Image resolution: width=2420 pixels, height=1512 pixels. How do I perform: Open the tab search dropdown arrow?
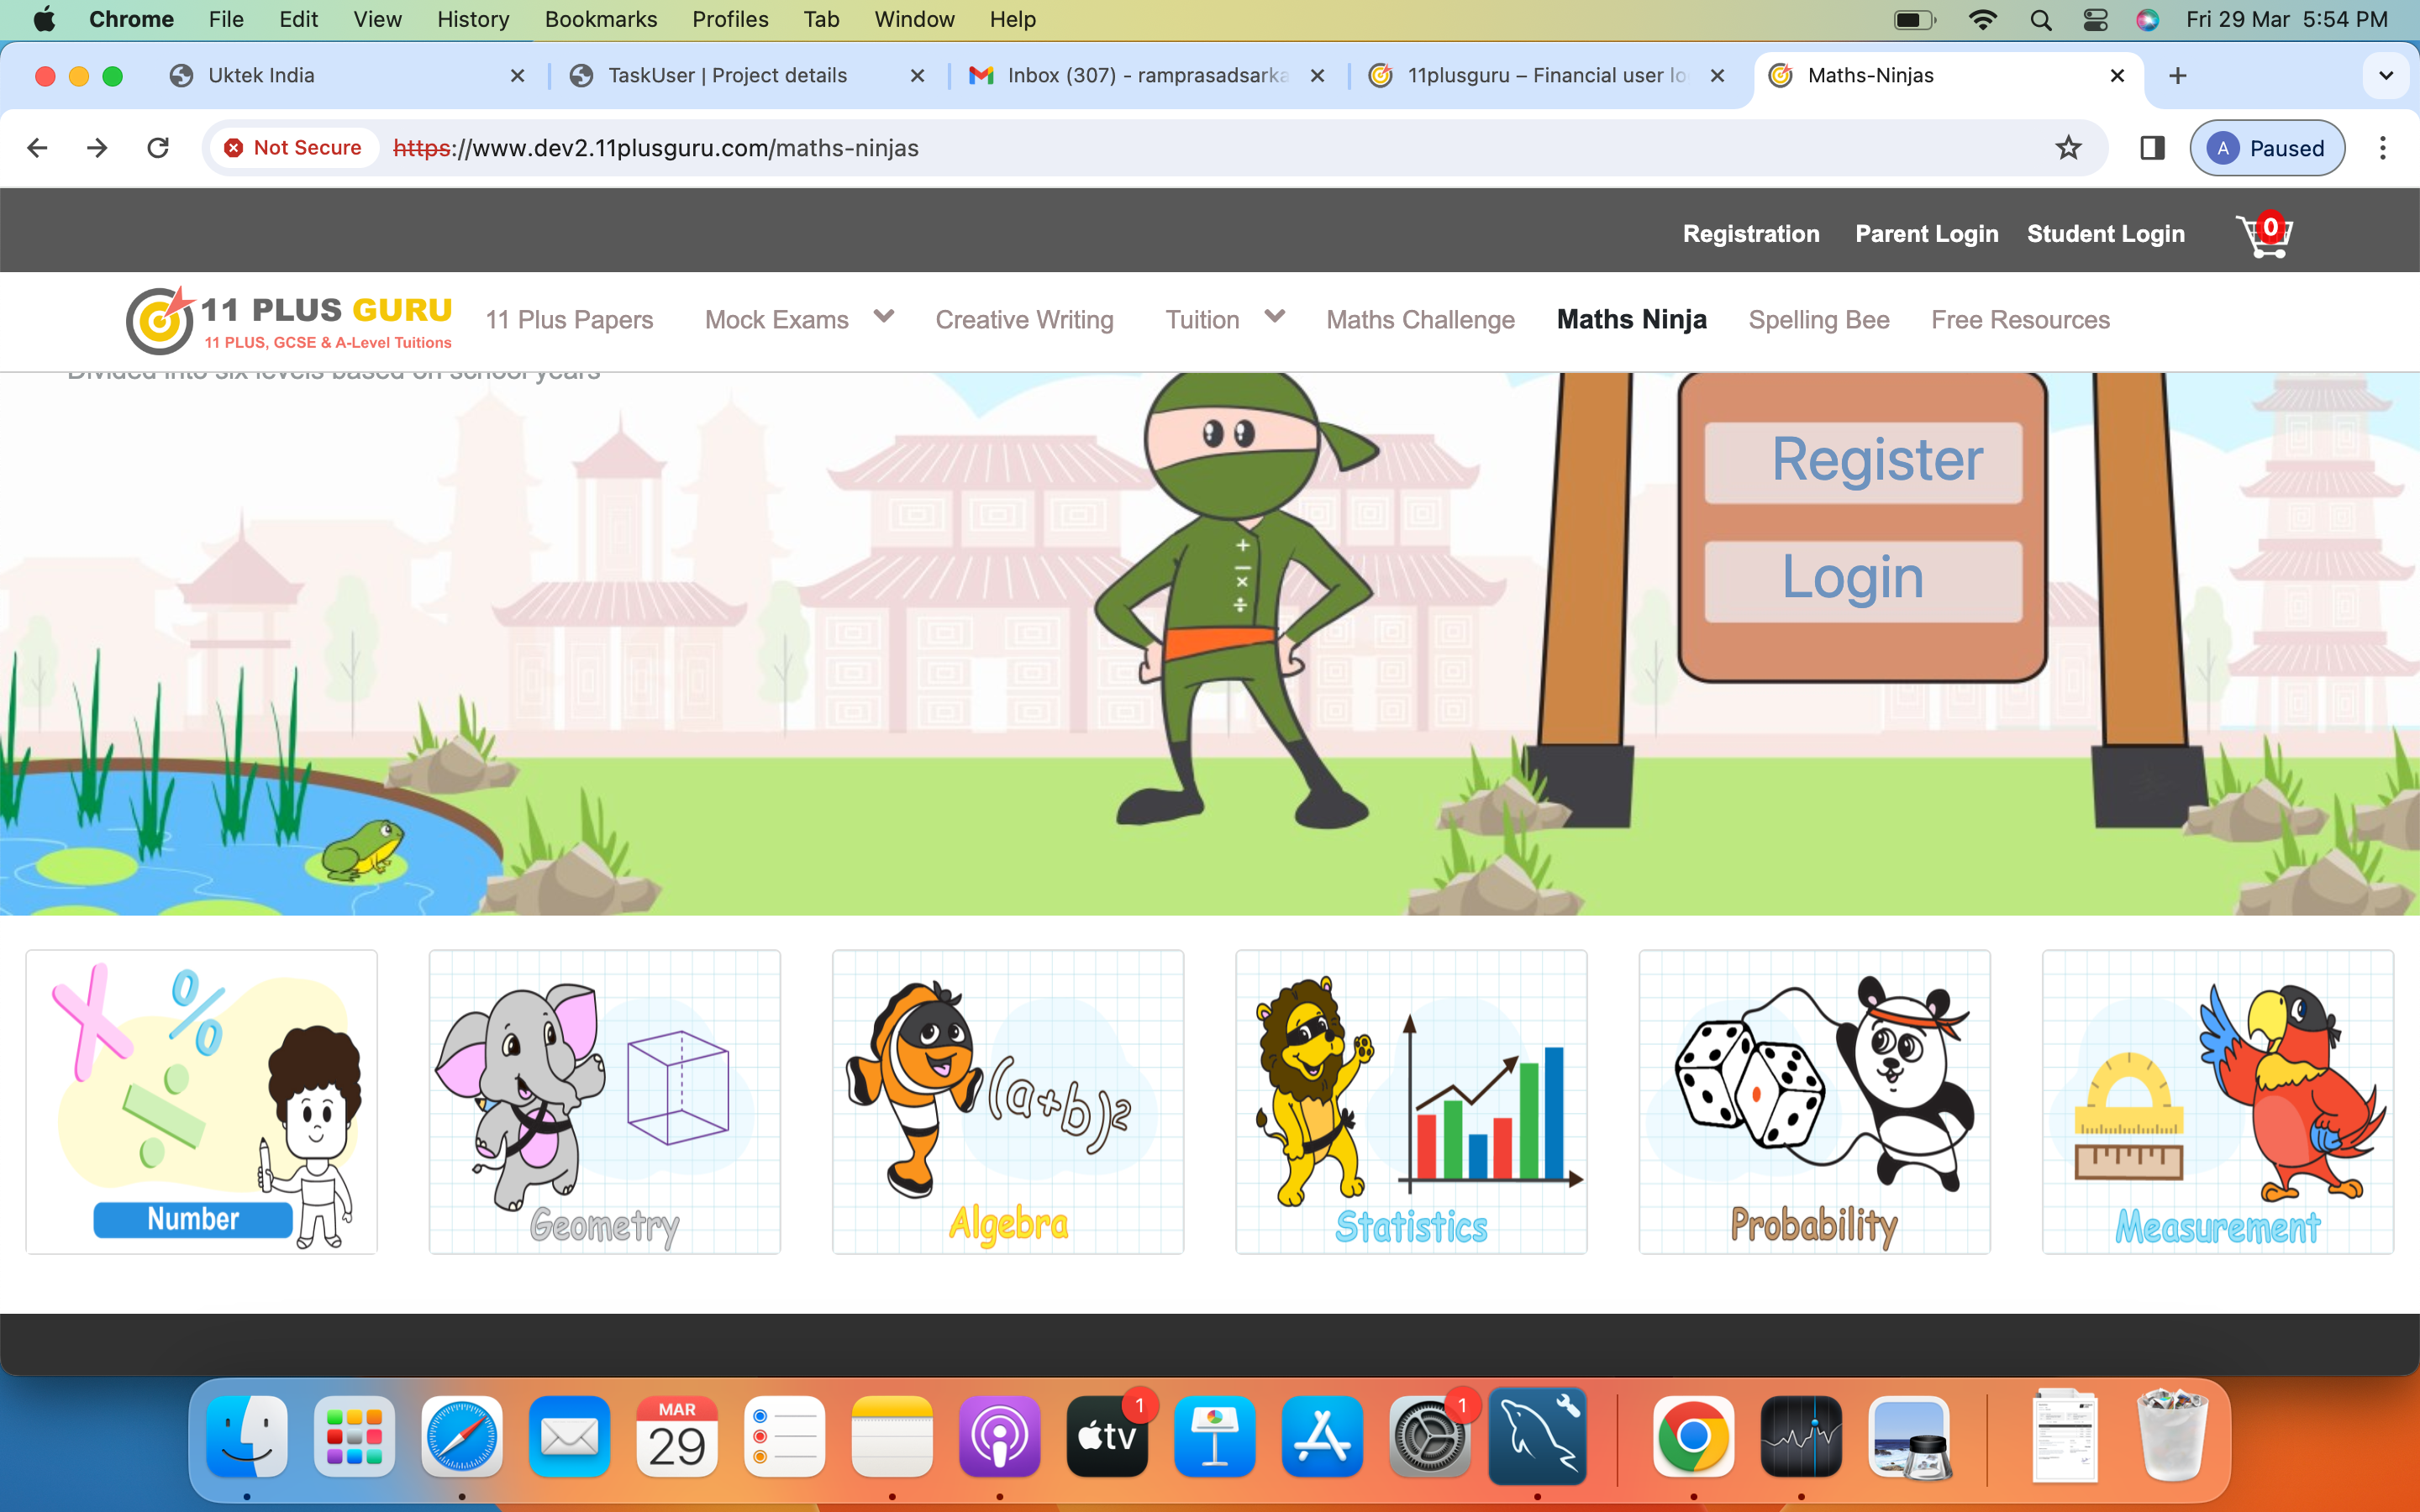pyautogui.click(x=2385, y=76)
